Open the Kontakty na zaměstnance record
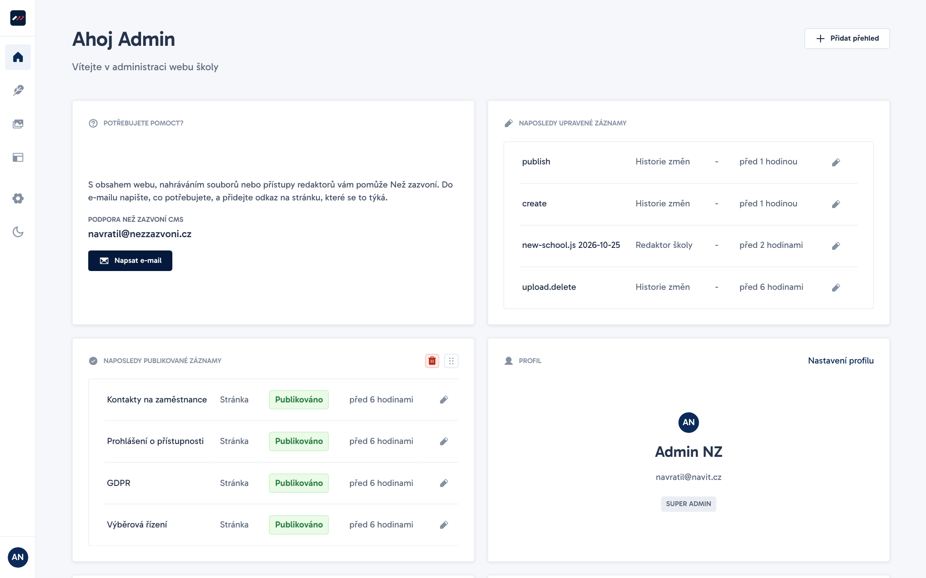926x578 pixels. click(x=282, y=399)
